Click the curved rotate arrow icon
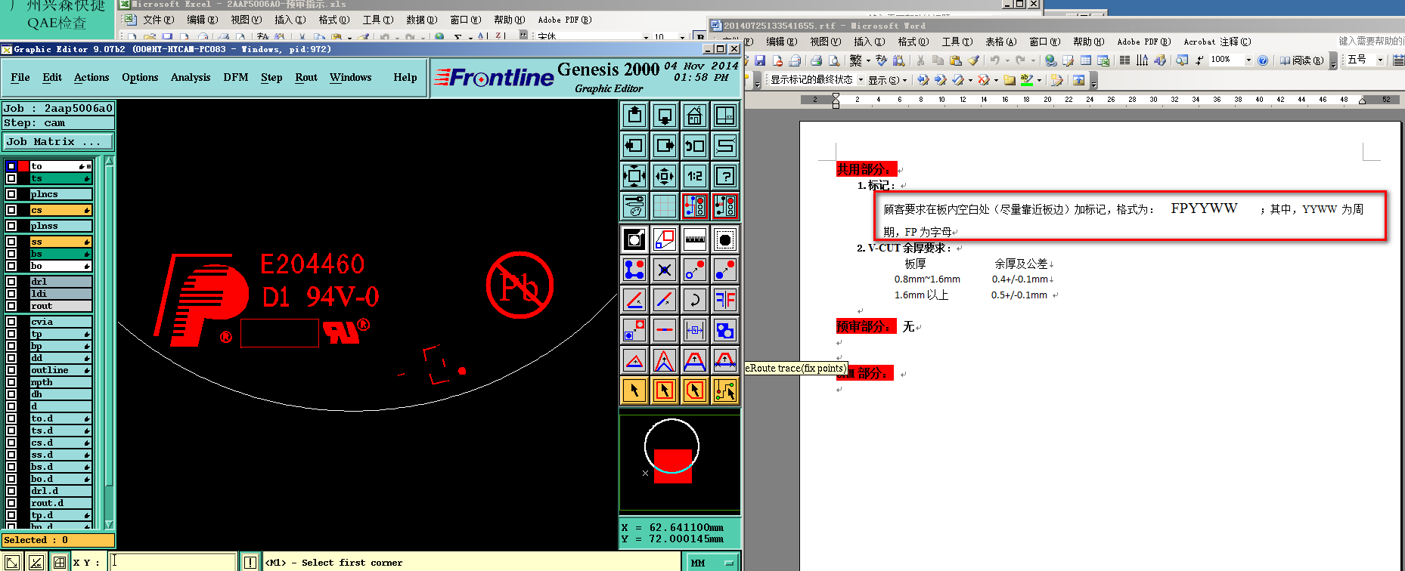This screenshot has width=1405, height=571. click(695, 300)
